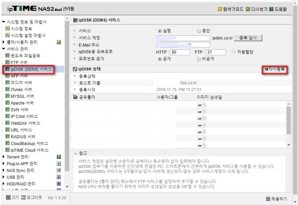This screenshot has height=205, width=298.
Task: Expand Torrent 관리 tree section
Action: (3, 157)
